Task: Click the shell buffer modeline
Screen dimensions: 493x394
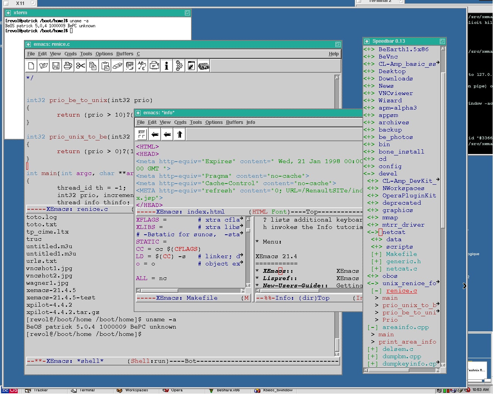Action: [183, 361]
